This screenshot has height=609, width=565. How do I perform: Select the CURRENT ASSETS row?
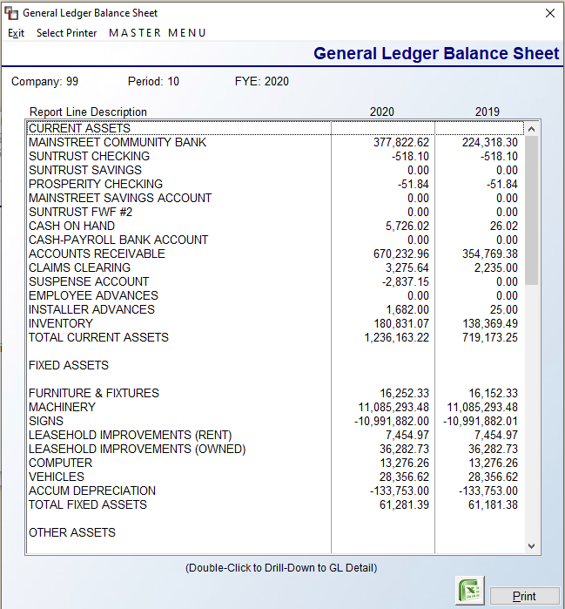coord(275,129)
